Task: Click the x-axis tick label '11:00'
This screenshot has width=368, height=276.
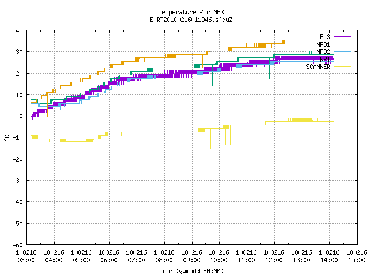Action: tap(247, 260)
